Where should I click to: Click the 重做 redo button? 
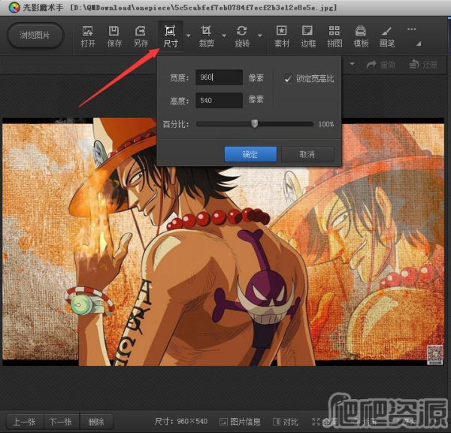point(381,65)
